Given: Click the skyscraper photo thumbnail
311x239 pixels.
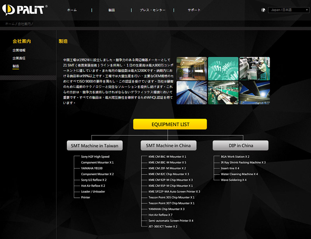Looking at the screenshot, I should (x=192, y=92).
